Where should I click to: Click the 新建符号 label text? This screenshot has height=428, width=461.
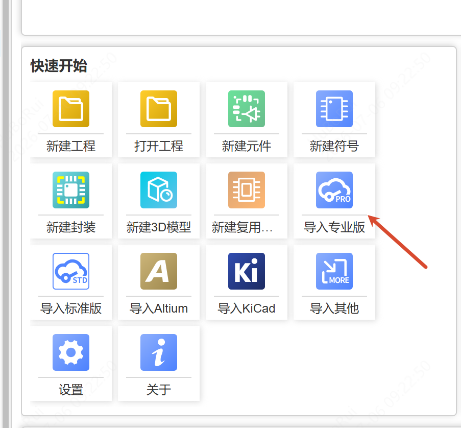[334, 146]
